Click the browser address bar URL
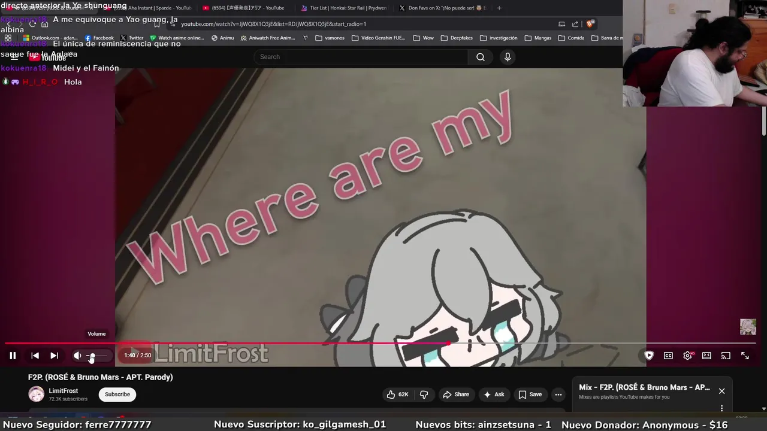 point(273,24)
